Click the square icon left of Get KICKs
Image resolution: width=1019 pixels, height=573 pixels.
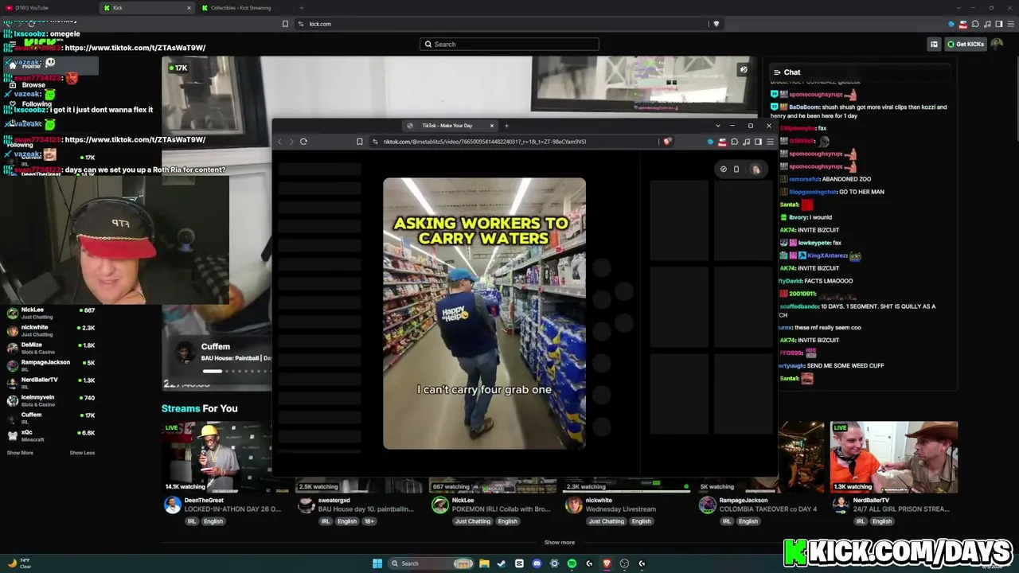point(934,44)
